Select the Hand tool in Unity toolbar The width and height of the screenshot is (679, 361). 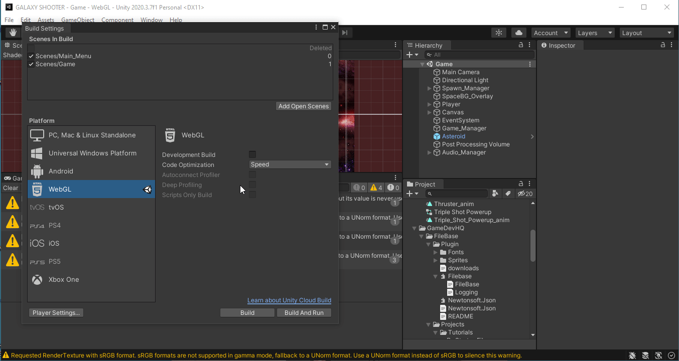[x=13, y=33]
